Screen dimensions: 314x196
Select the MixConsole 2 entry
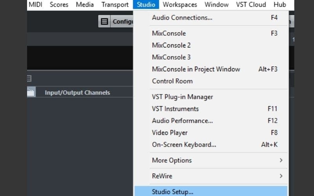(211, 45)
